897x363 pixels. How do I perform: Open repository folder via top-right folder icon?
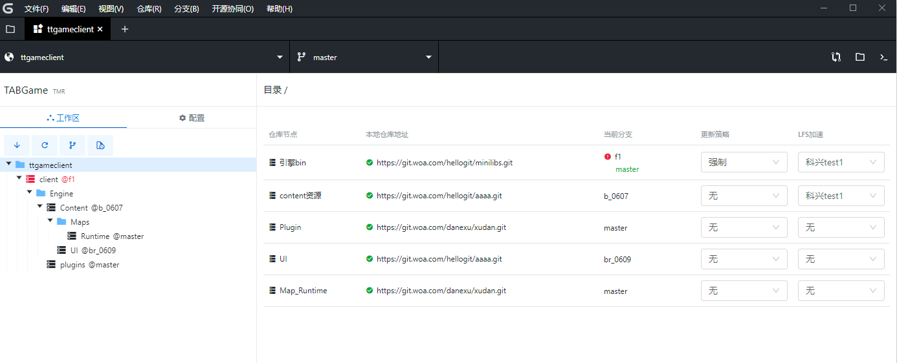click(x=859, y=57)
